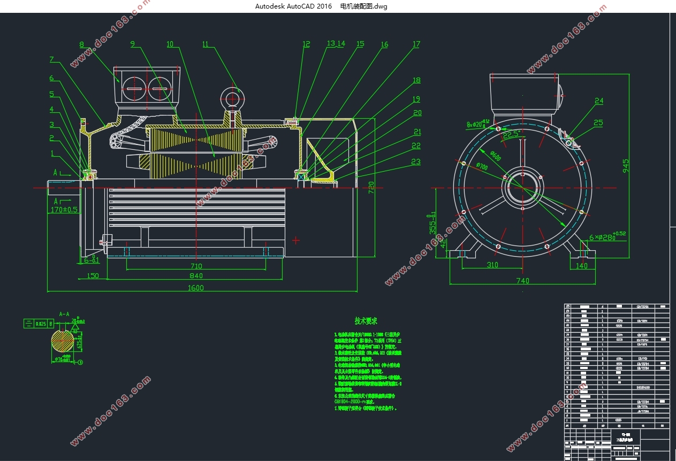Click the 710 dimension text
The width and height of the screenshot is (676, 461).
[x=196, y=266]
